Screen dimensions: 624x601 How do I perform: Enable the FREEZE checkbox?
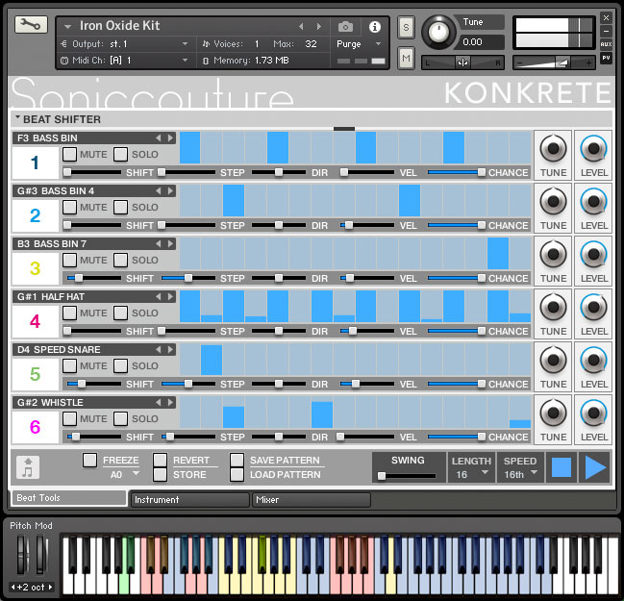coord(89,460)
